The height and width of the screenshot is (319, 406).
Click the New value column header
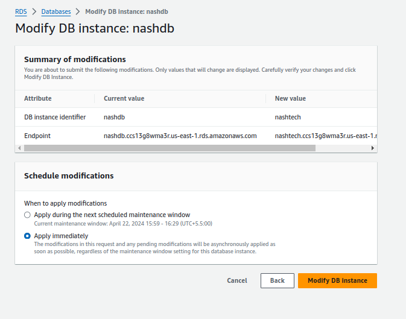[x=290, y=98]
